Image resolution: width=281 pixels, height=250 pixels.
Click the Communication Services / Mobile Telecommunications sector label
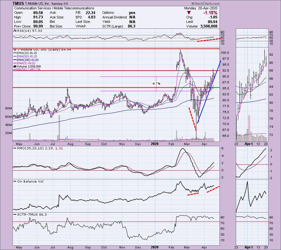(x=54, y=8)
